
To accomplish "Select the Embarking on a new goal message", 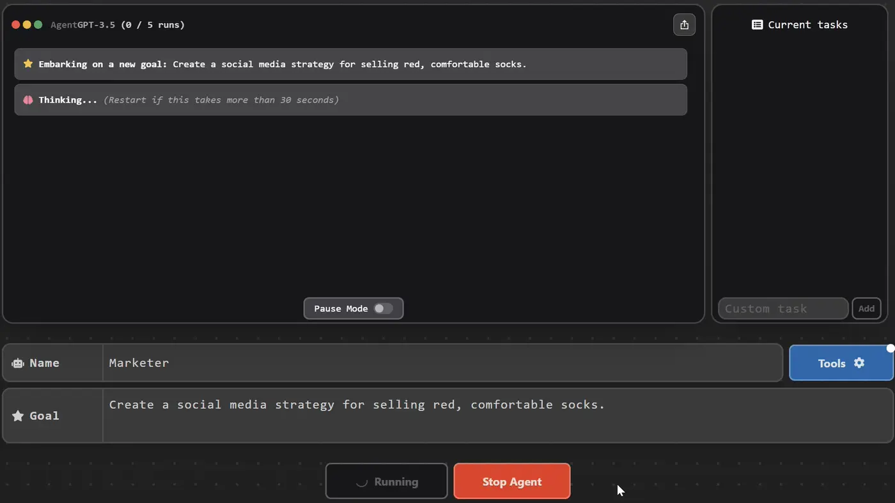I will coord(350,64).
